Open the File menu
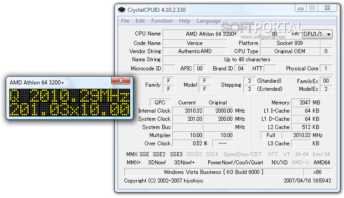 125,21
